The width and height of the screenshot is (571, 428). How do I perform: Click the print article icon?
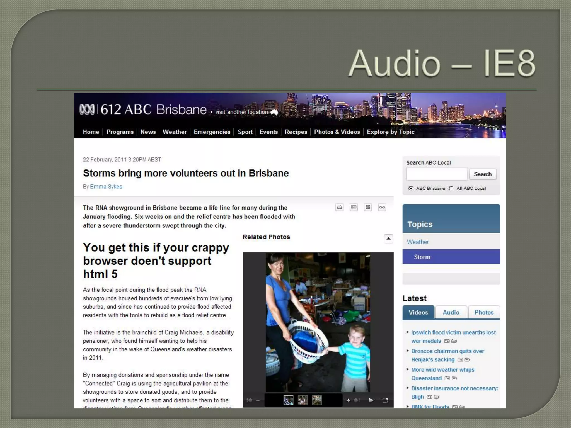[339, 207]
